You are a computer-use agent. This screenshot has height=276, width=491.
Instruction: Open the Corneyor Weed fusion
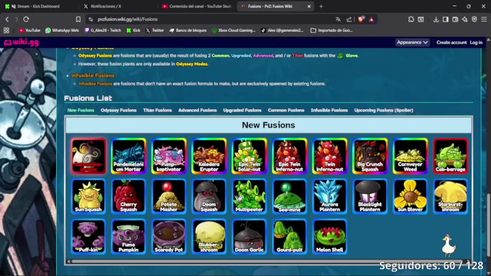(x=410, y=156)
